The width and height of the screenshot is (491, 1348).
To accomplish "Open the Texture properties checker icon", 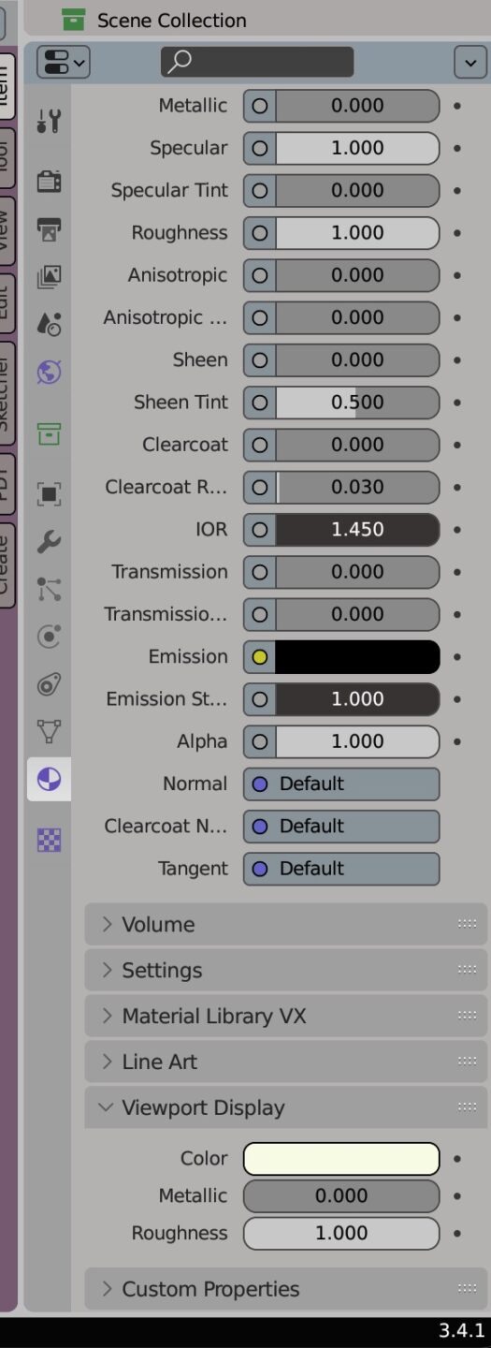I will point(49,840).
